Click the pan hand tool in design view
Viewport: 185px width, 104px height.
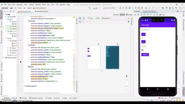click(x=127, y=76)
